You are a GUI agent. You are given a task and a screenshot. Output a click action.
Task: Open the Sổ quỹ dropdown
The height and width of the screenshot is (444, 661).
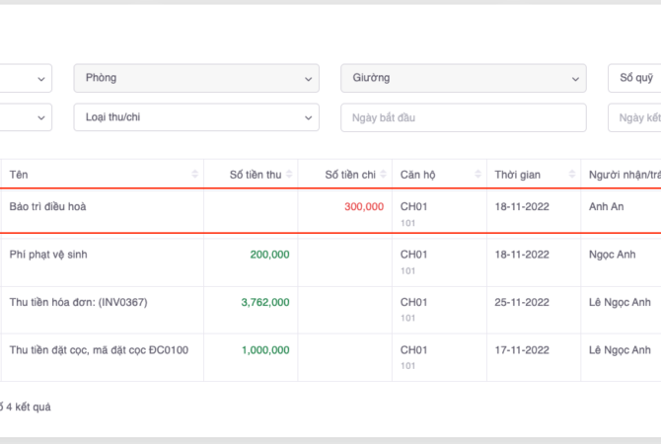(634, 78)
